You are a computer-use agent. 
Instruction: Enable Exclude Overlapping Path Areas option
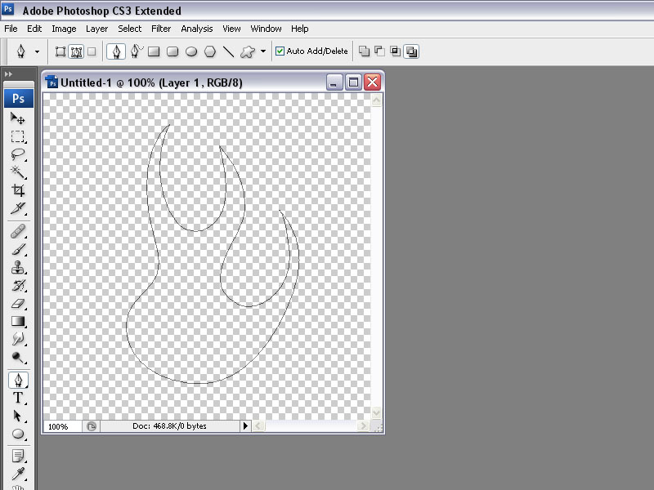coord(411,51)
